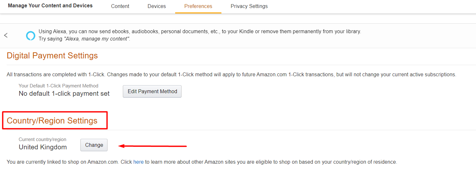Collapse the Alexa banner with the left chevron
Viewport: 476px width, 179px height.
6,35
